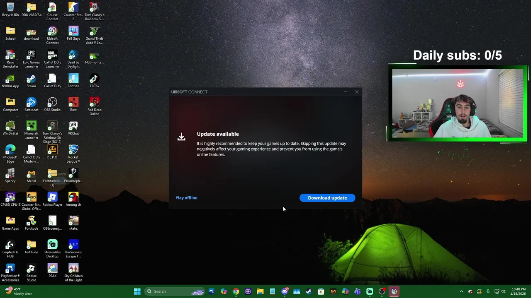Click the Ubisoft Connect taskbar icon

[394, 291]
